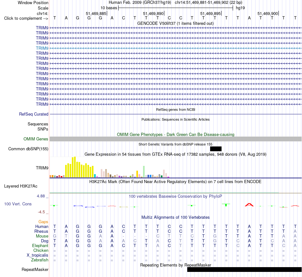Click the light blue TRIM9 transcript arrow line

176,48
